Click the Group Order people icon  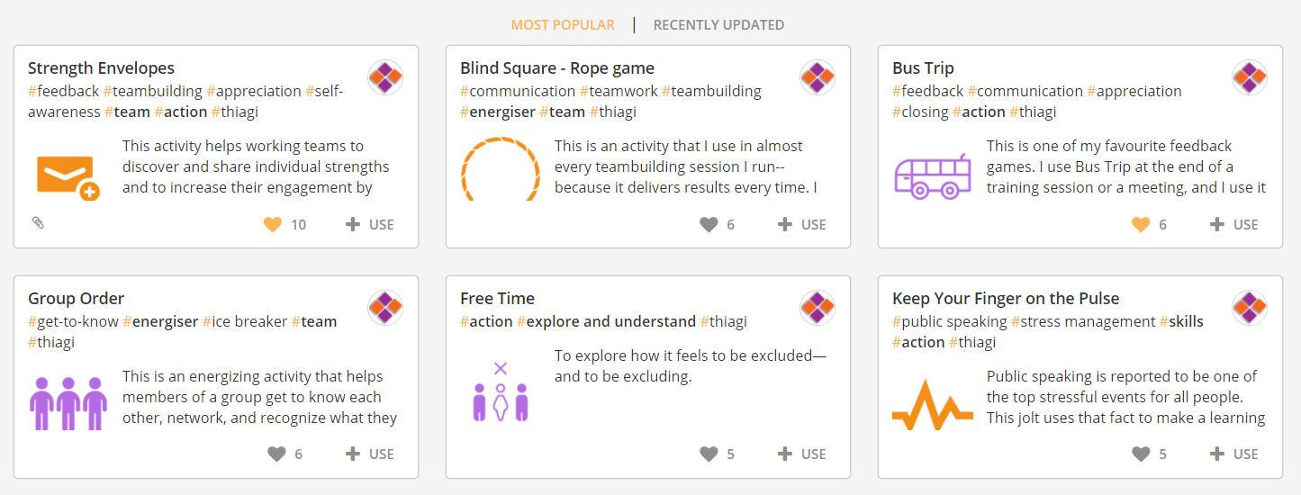coord(68,403)
